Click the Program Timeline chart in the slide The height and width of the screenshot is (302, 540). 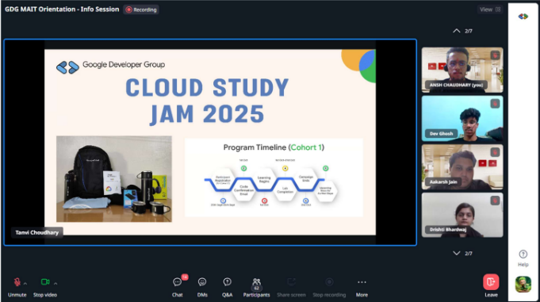274,178
